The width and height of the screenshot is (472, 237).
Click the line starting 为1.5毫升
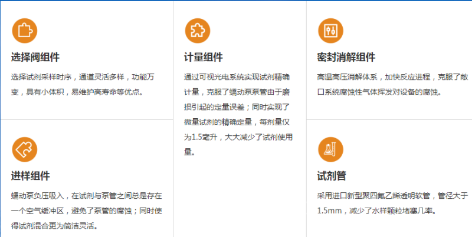pyautogui.click(x=238, y=137)
